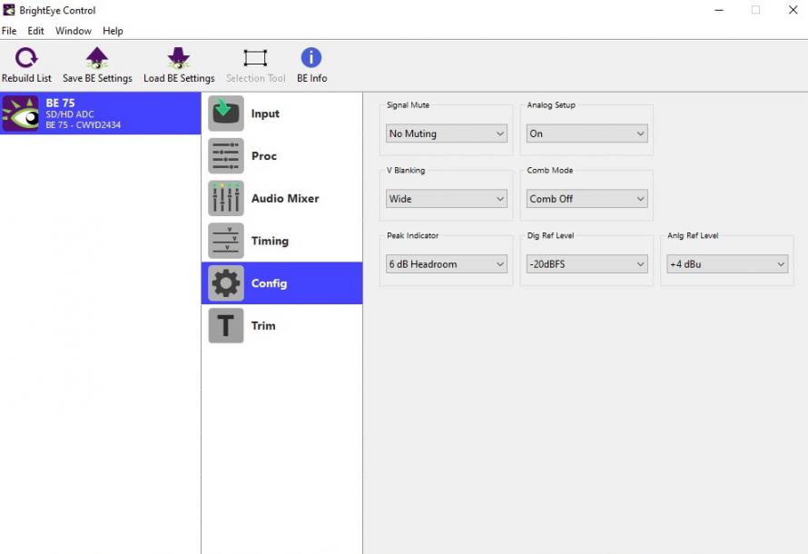Viewport: 808px width, 554px height.
Task: Expand the Anlg Ref Level dropdown
Action: tap(727, 264)
